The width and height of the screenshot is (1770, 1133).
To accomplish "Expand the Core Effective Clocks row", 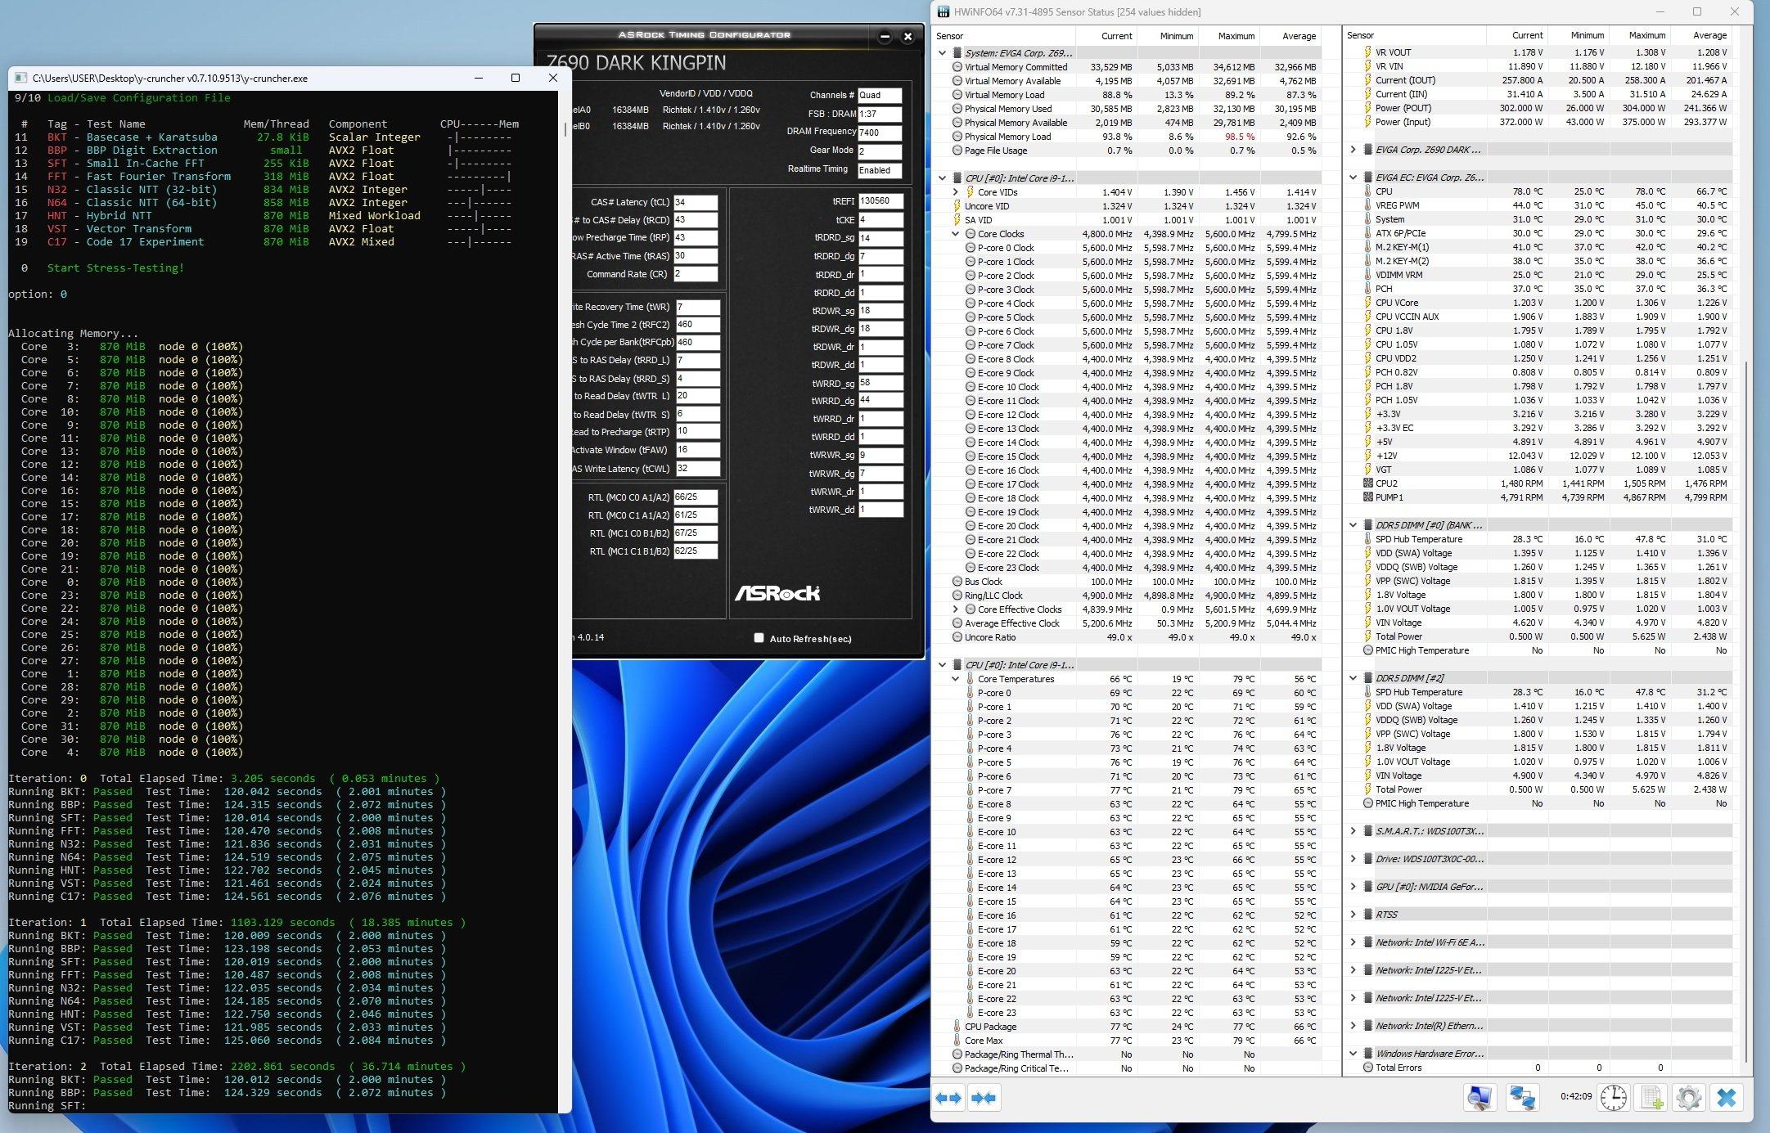I will click(956, 609).
